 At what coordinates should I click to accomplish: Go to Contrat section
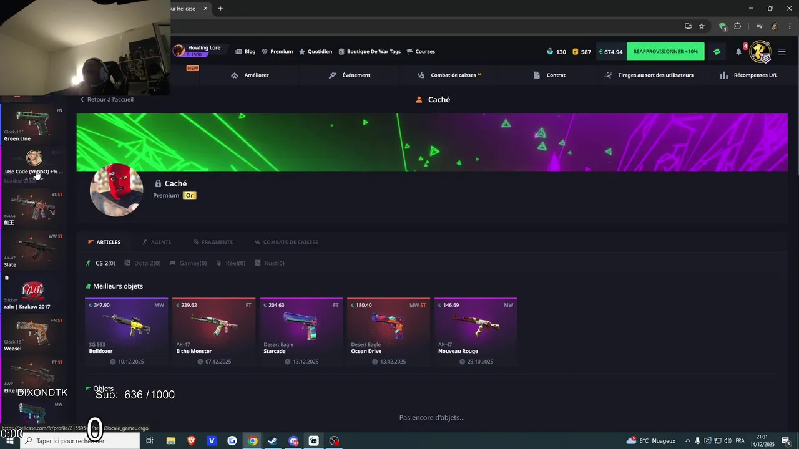point(549,75)
